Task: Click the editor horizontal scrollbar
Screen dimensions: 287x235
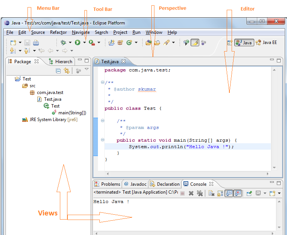Action: [x=188, y=174]
